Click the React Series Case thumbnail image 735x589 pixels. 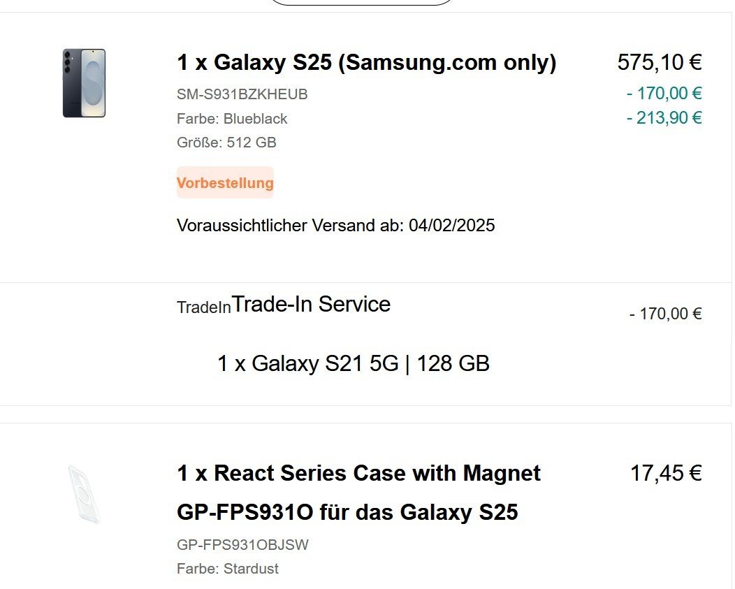point(84,494)
